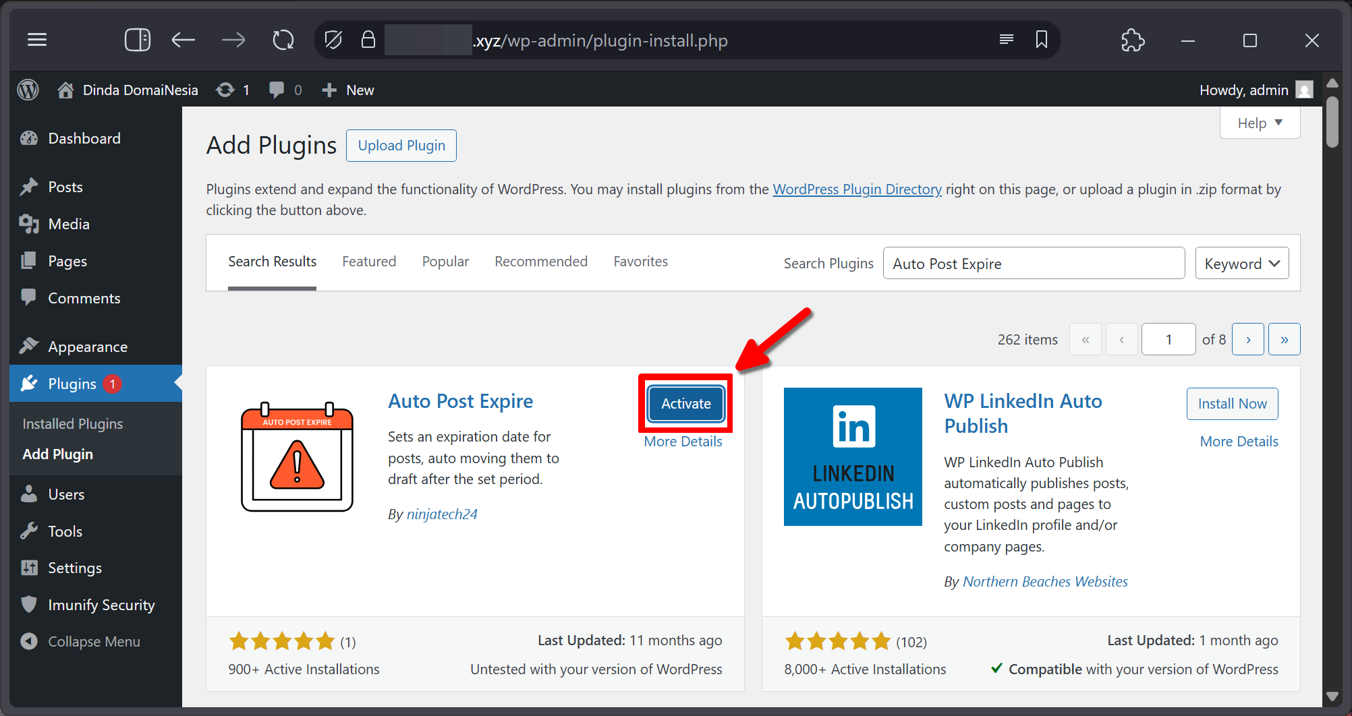Open the browser hamburger menu
This screenshot has width=1352, height=716.
[x=37, y=40]
